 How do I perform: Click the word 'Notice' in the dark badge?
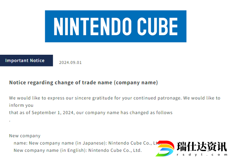pos(37,61)
